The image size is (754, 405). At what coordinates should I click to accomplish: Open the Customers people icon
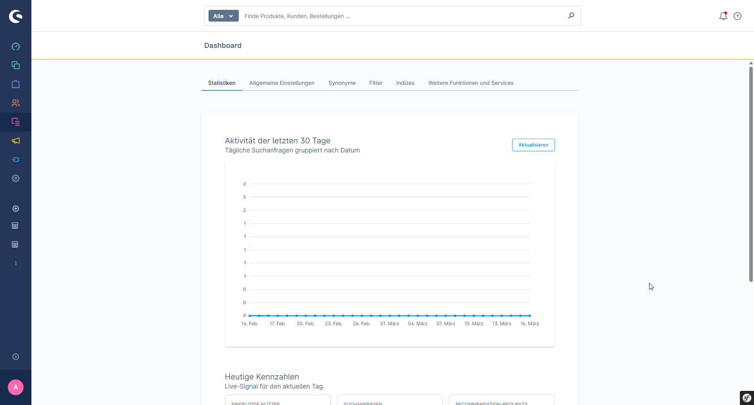16,103
